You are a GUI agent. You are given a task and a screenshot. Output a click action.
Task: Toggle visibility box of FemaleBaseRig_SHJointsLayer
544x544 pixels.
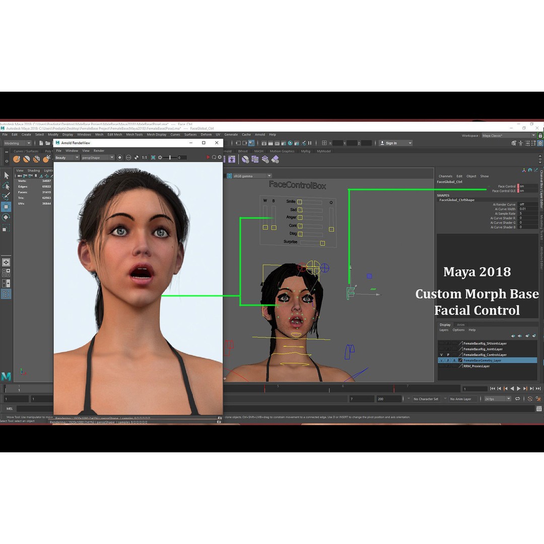441,343
